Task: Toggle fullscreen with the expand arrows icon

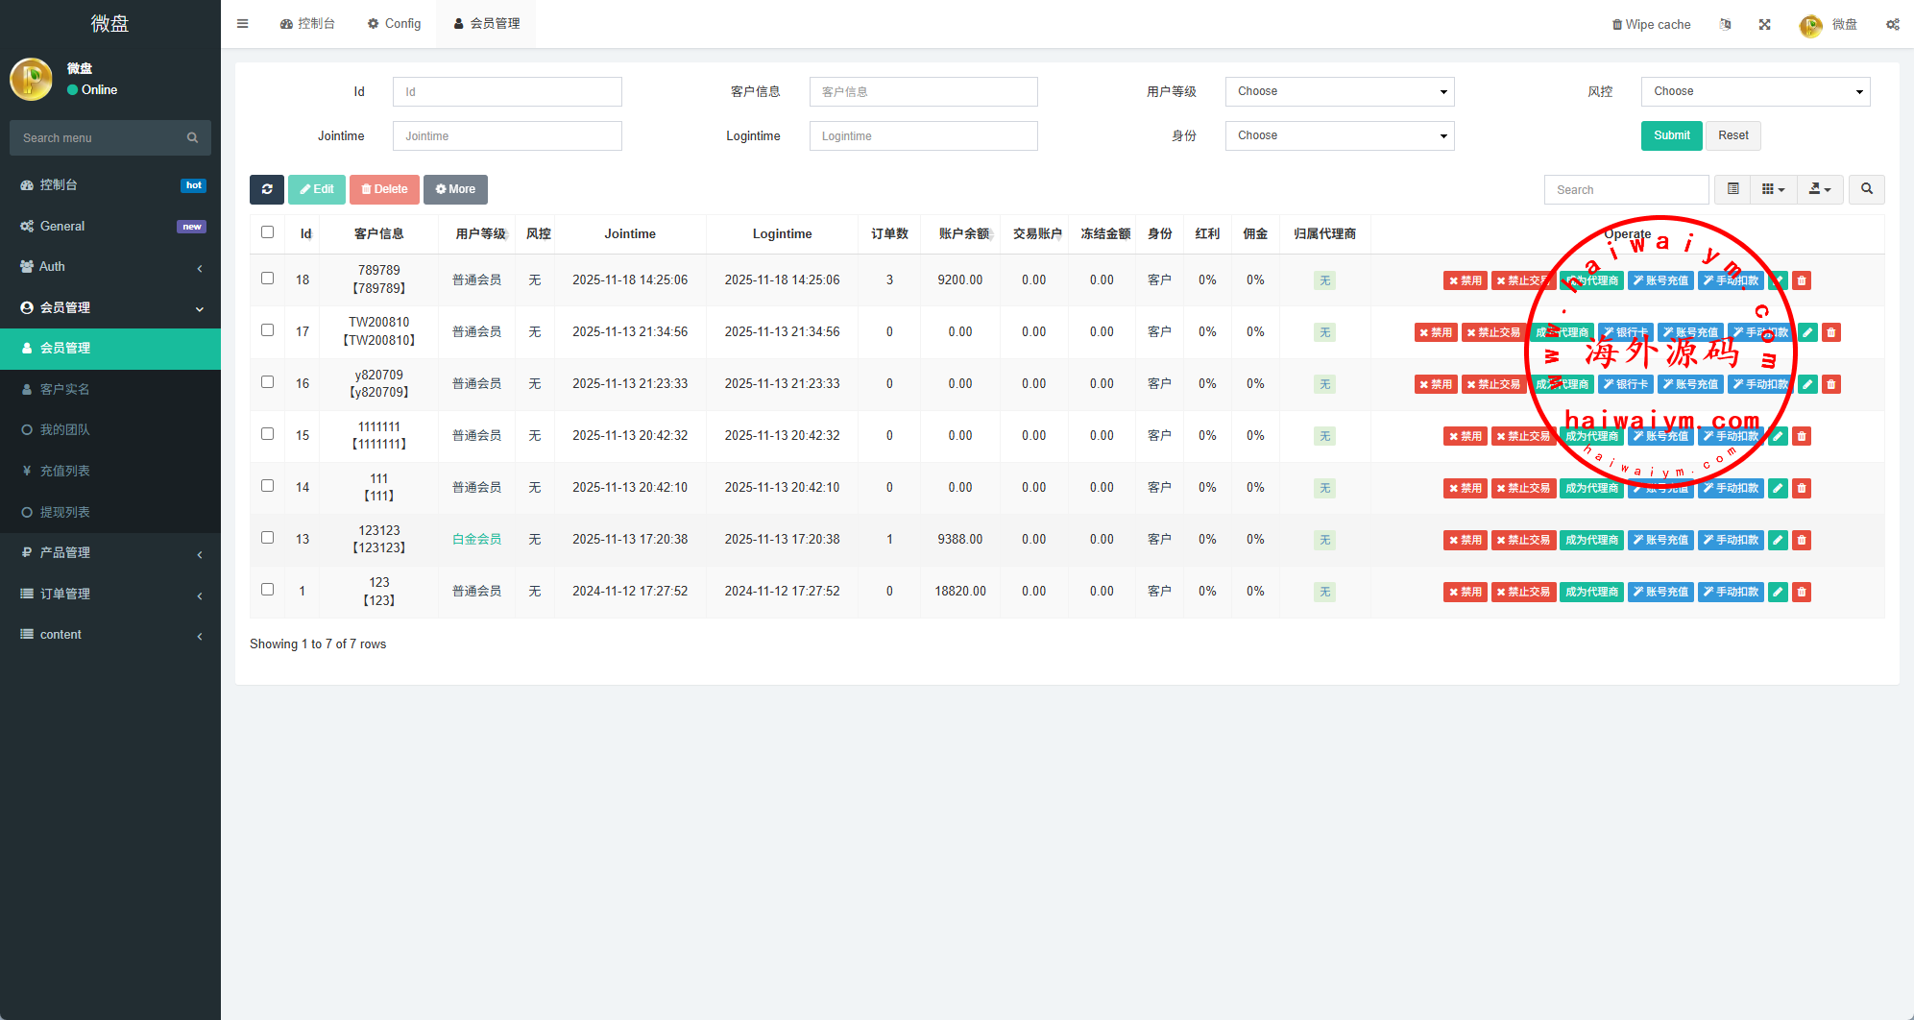Action: 1764,25
